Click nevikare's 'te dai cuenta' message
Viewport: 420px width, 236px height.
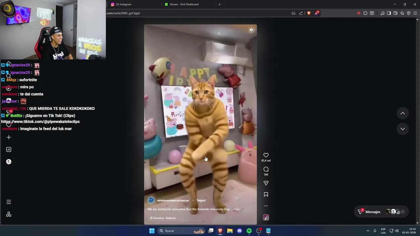(x=32, y=94)
